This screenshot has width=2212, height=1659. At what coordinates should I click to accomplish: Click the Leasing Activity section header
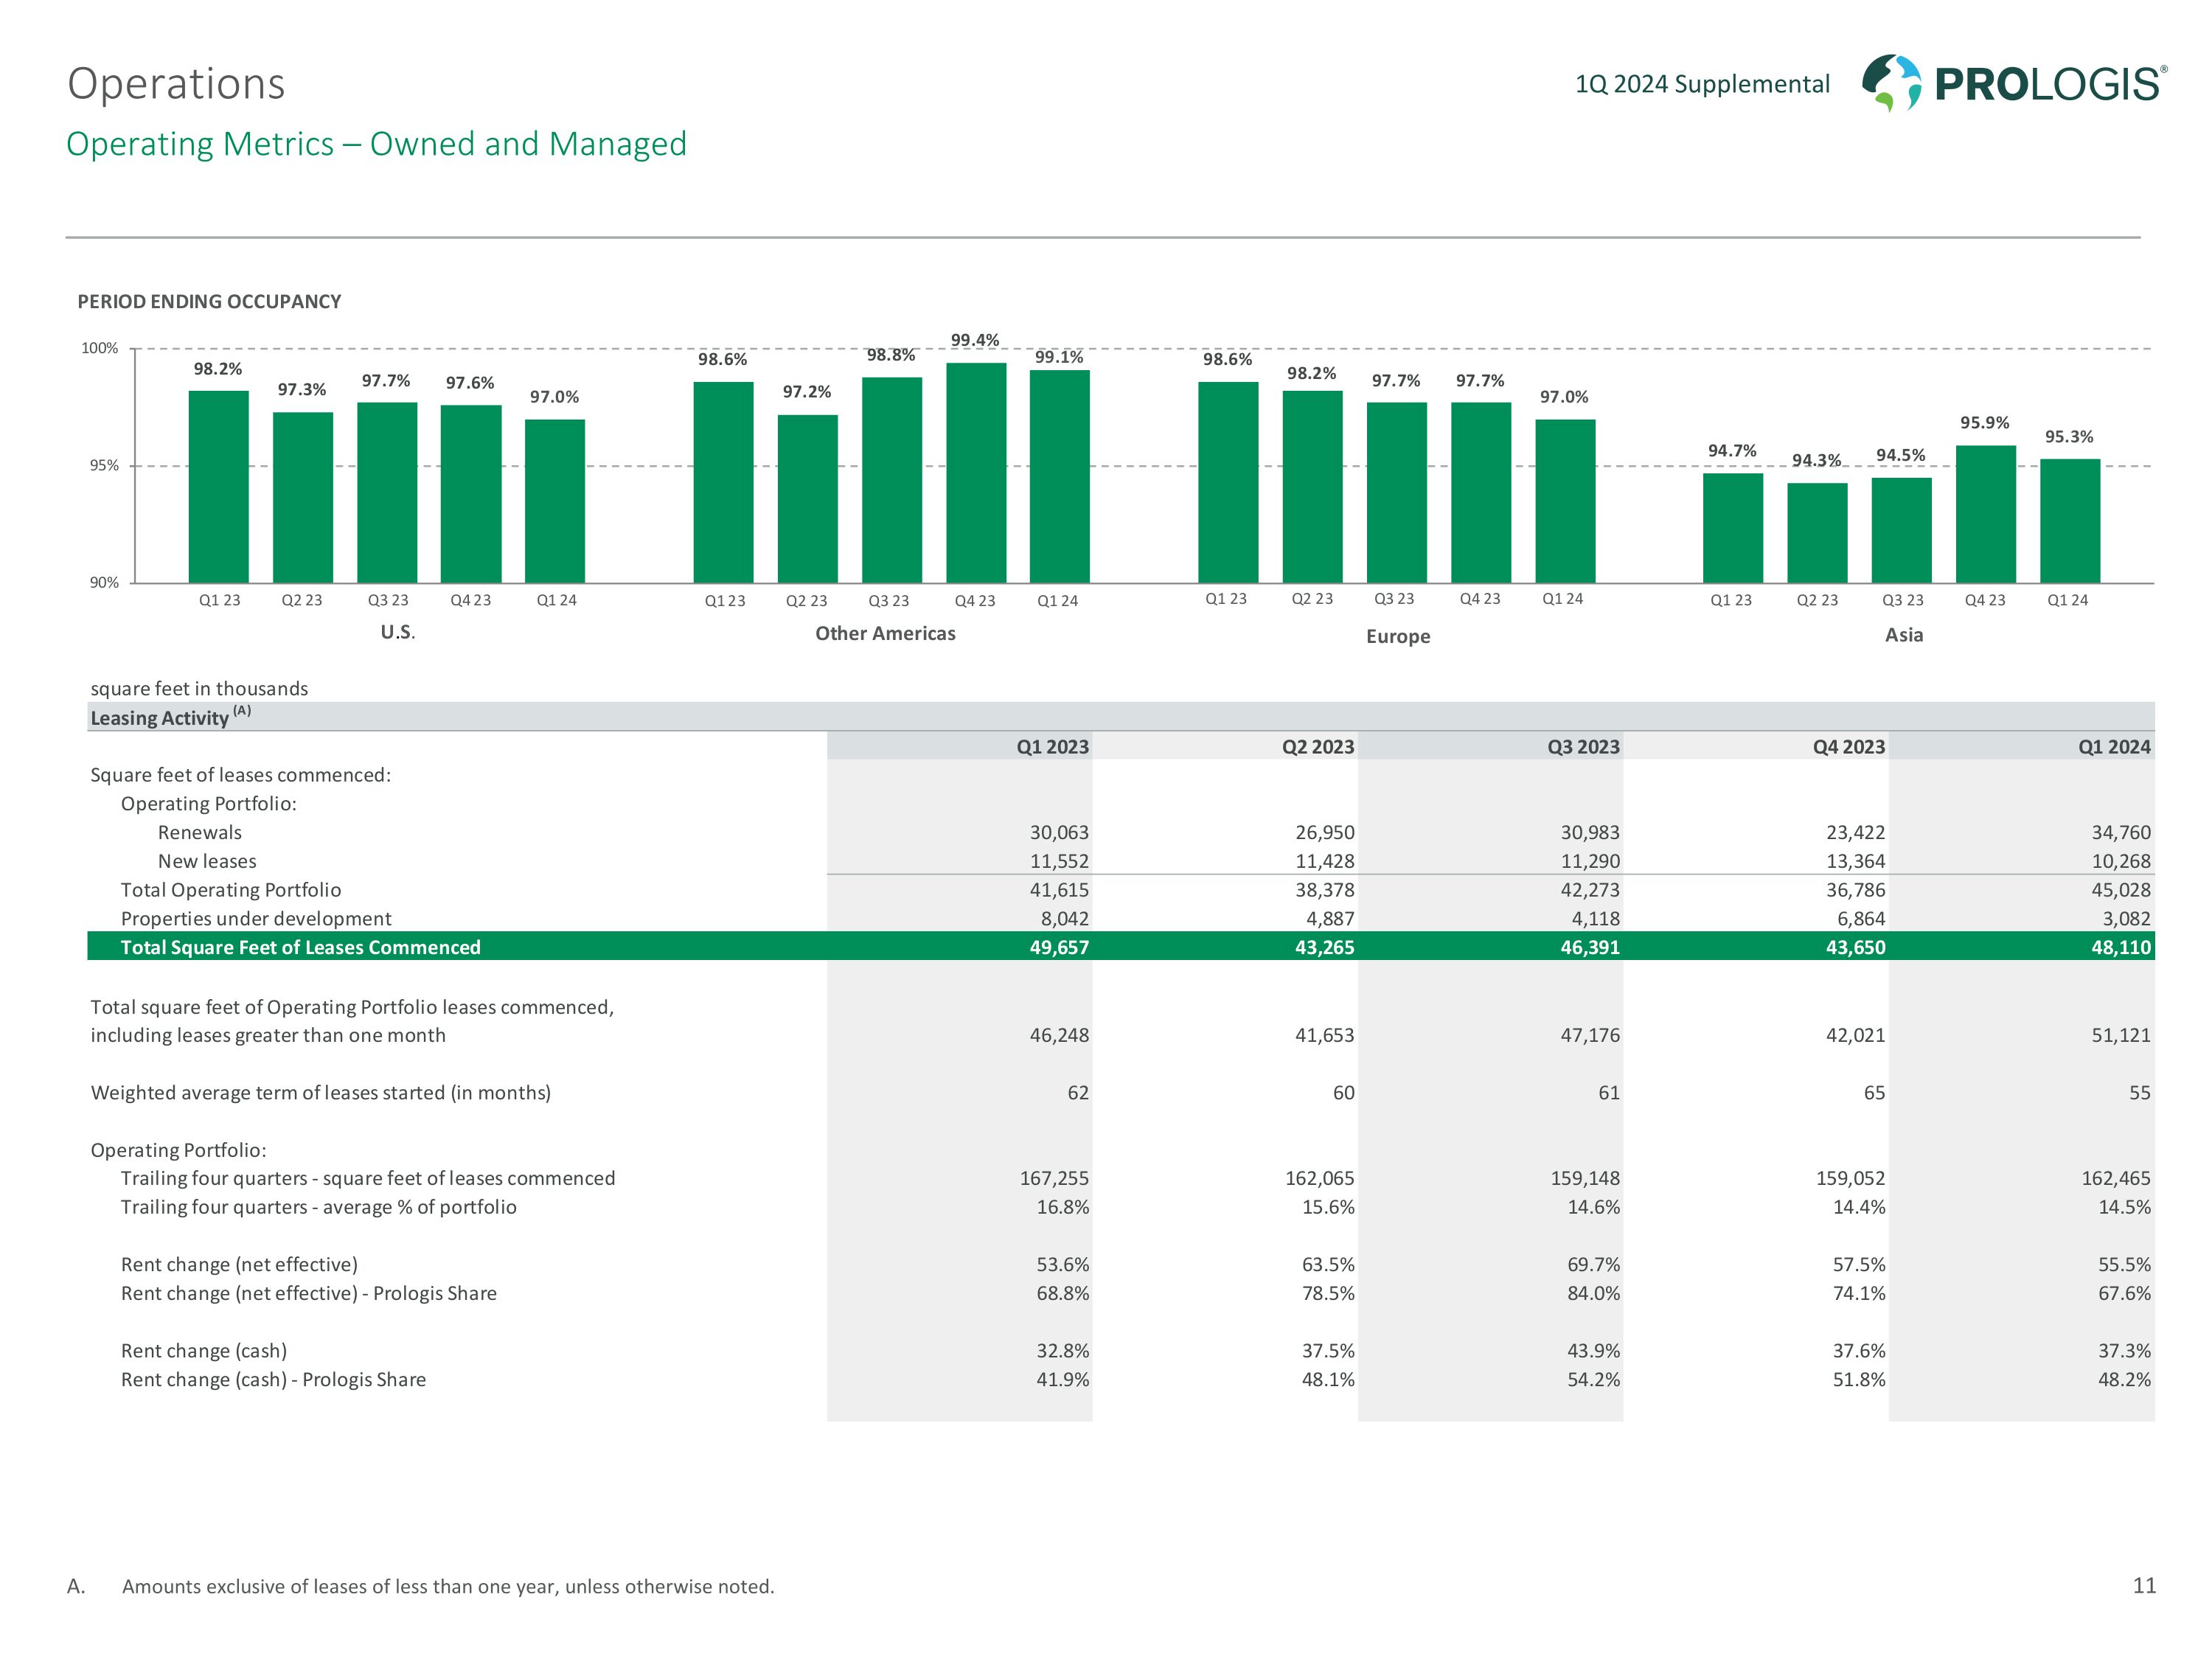point(160,717)
